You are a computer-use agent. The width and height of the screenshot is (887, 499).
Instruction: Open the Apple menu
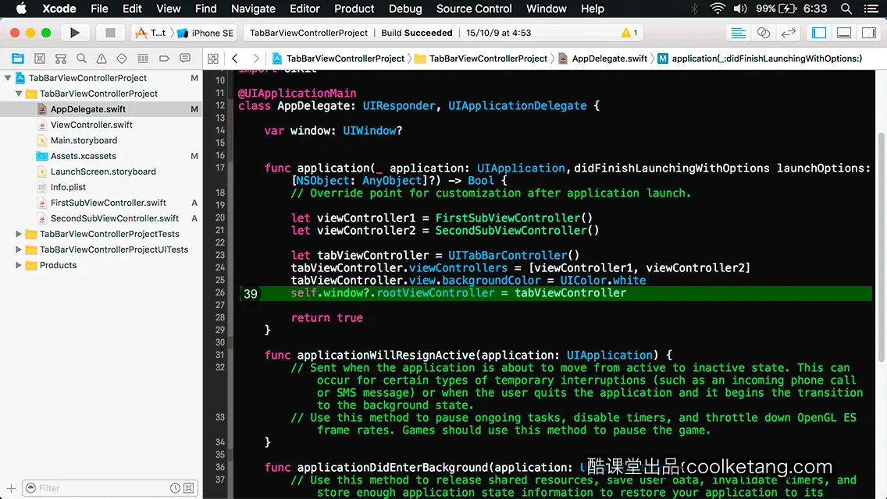pos(21,9)
